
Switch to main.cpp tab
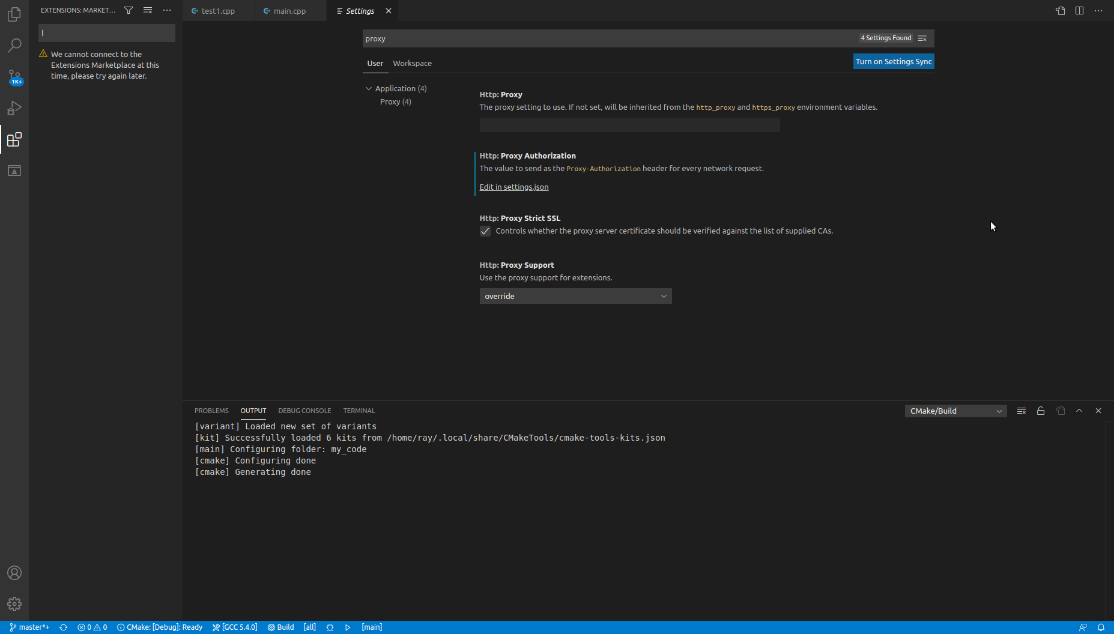290,11
